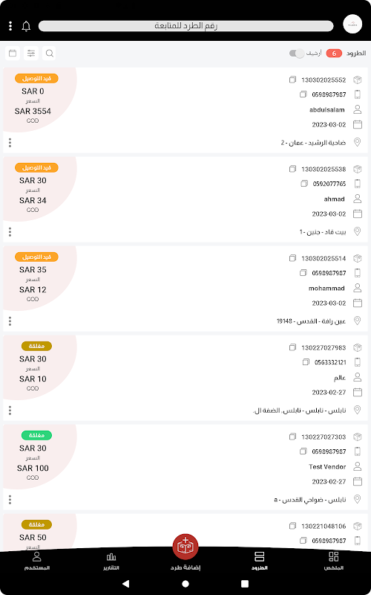
Task: Click the search magnifier icon
Action: (x=49, y=53)
